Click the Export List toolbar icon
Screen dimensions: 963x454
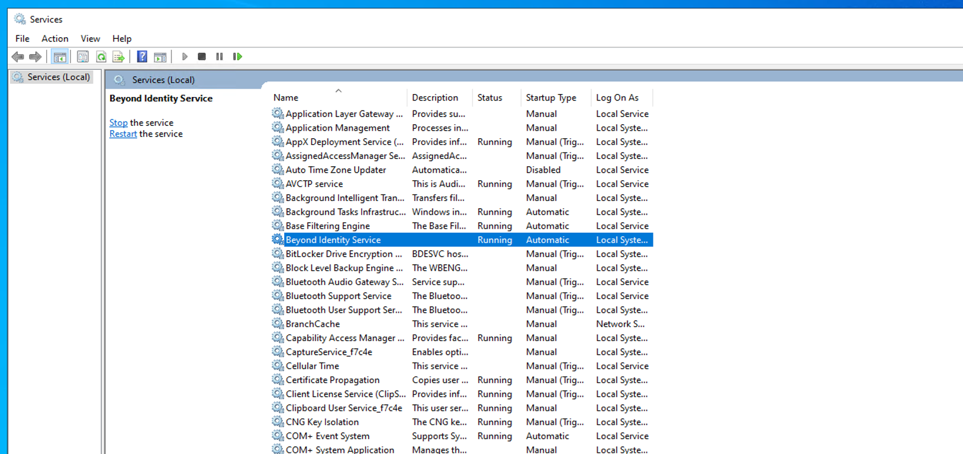(119, 57)
